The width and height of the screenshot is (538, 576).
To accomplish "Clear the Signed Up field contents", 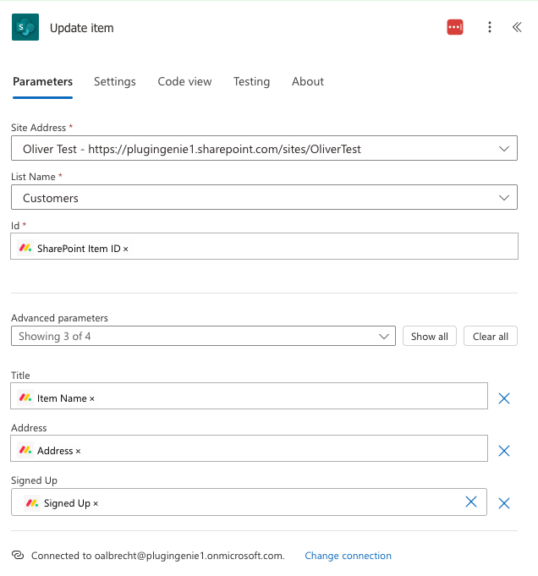I will click(x=471, y=502).
